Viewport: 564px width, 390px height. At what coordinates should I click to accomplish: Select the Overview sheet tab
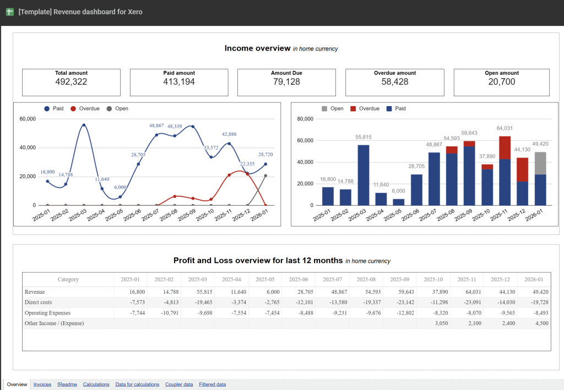17,384
